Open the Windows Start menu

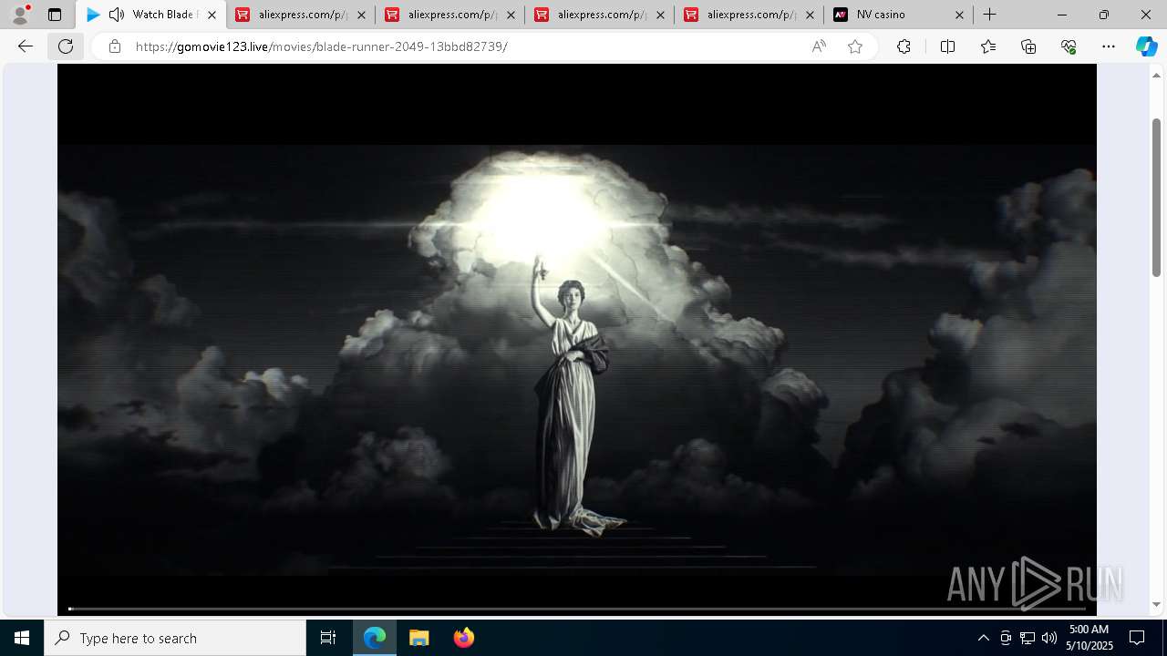click(22, 638)
